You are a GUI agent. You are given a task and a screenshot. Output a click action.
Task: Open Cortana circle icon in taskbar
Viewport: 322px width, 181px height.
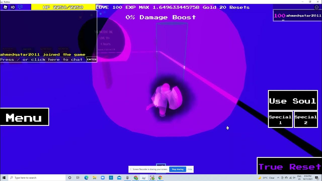pos(70,178)
